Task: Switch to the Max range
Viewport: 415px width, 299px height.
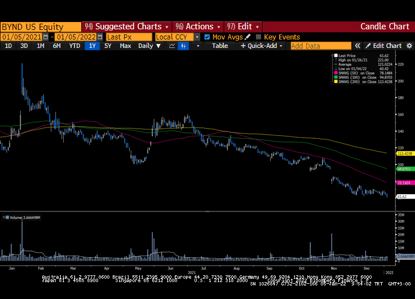Action: click(x=125, y=46)
